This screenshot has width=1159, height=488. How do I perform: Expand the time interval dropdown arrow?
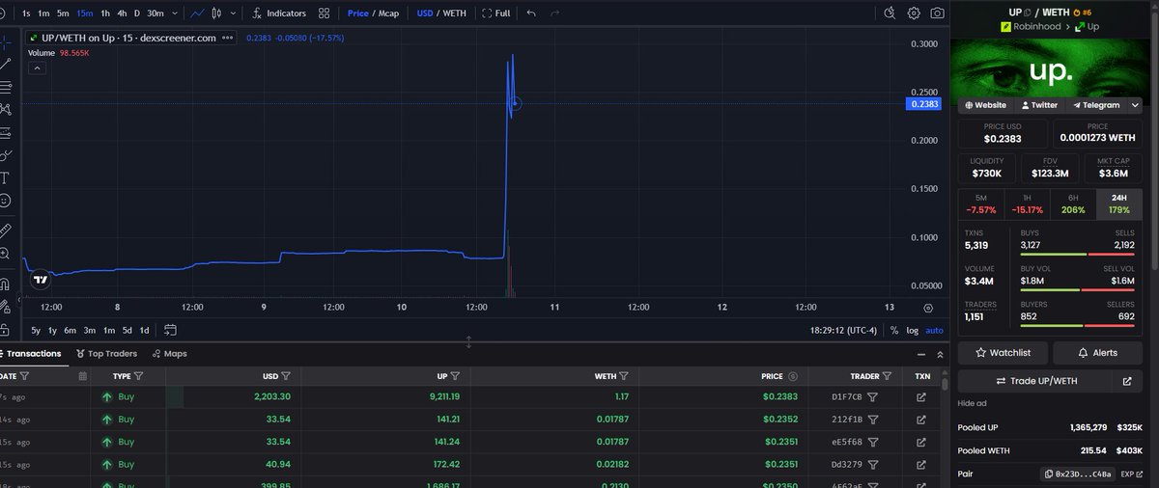174,14
